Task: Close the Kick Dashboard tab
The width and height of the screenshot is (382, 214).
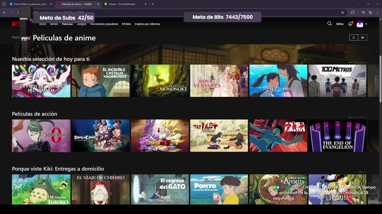Action: point(146,4)
